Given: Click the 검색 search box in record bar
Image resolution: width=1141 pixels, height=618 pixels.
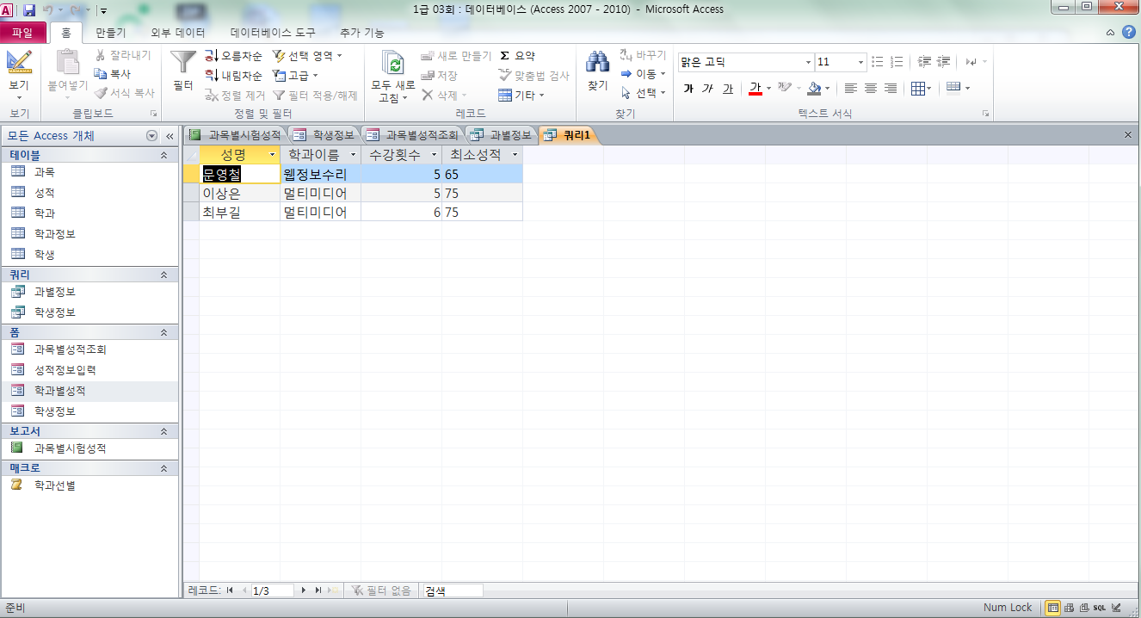Looking at the screenshot, I should pyautogui.click(x=453, y=590).
